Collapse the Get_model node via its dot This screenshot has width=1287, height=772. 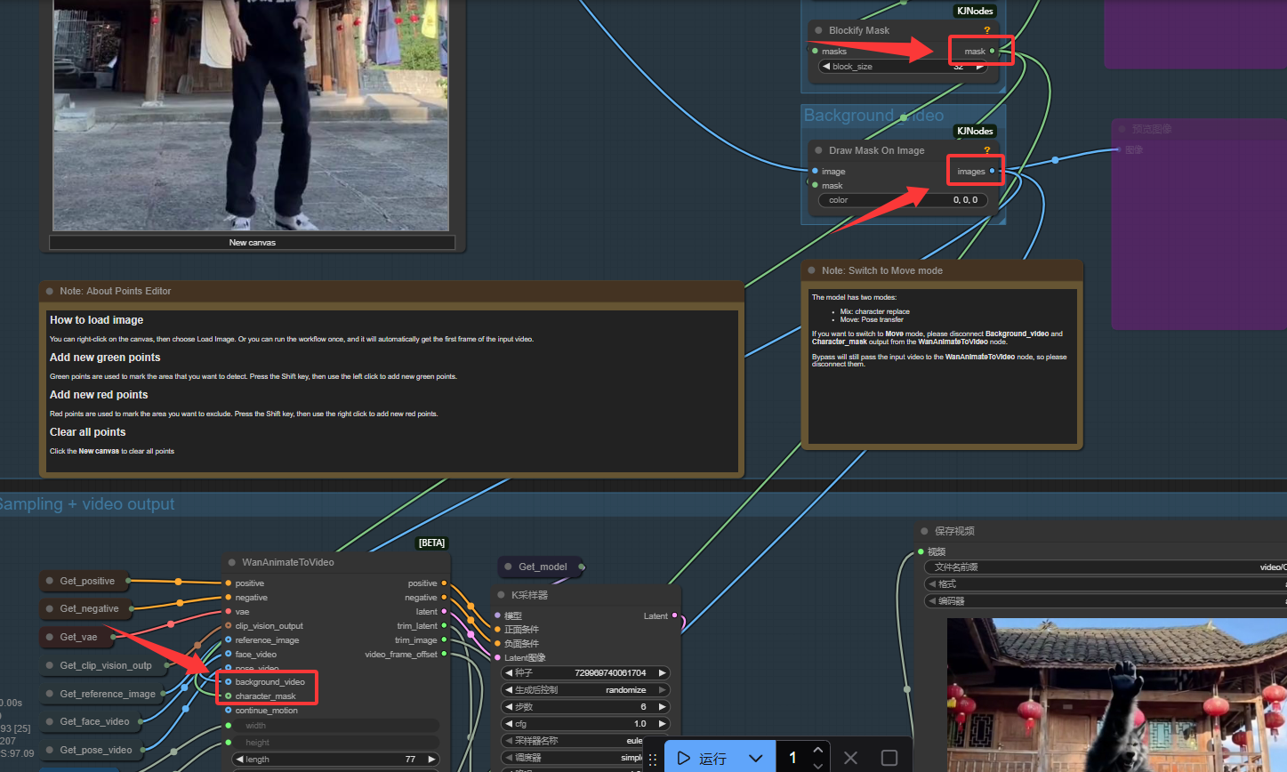point(509,567)
